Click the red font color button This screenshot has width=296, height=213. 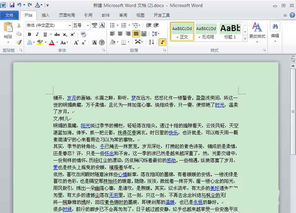click(x=52, y=43)
